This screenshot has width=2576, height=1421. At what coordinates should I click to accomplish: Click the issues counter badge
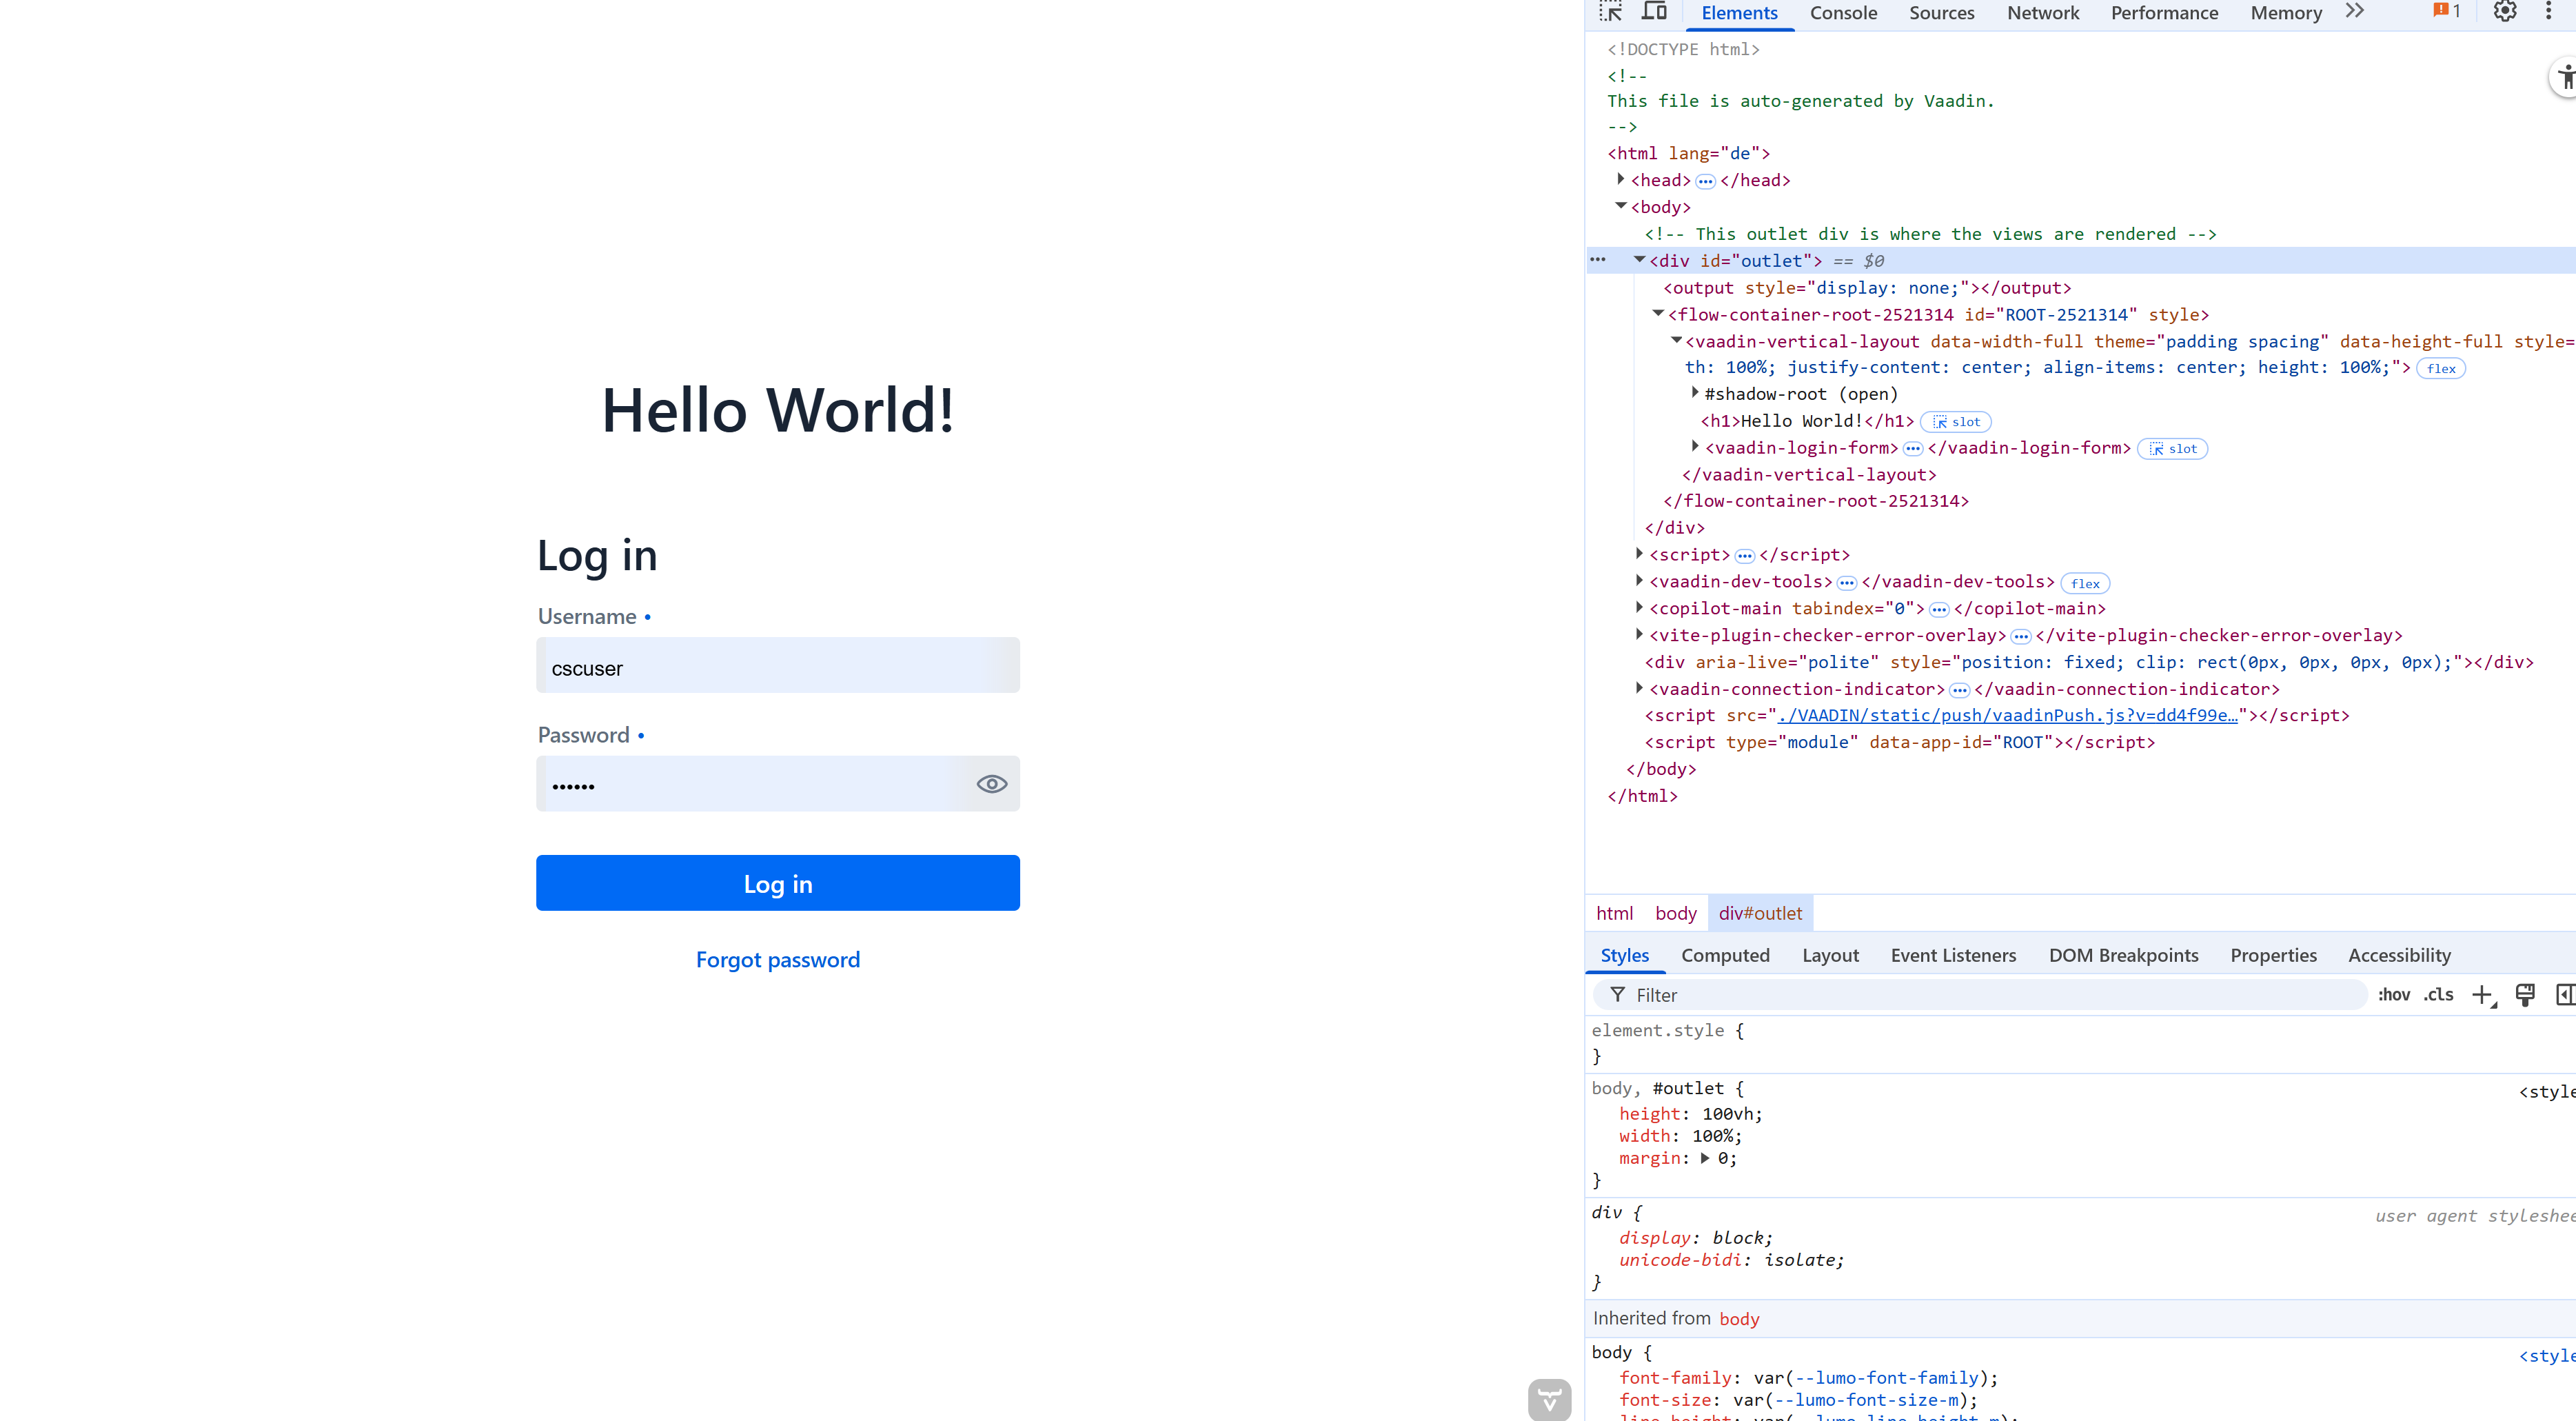2446,12
